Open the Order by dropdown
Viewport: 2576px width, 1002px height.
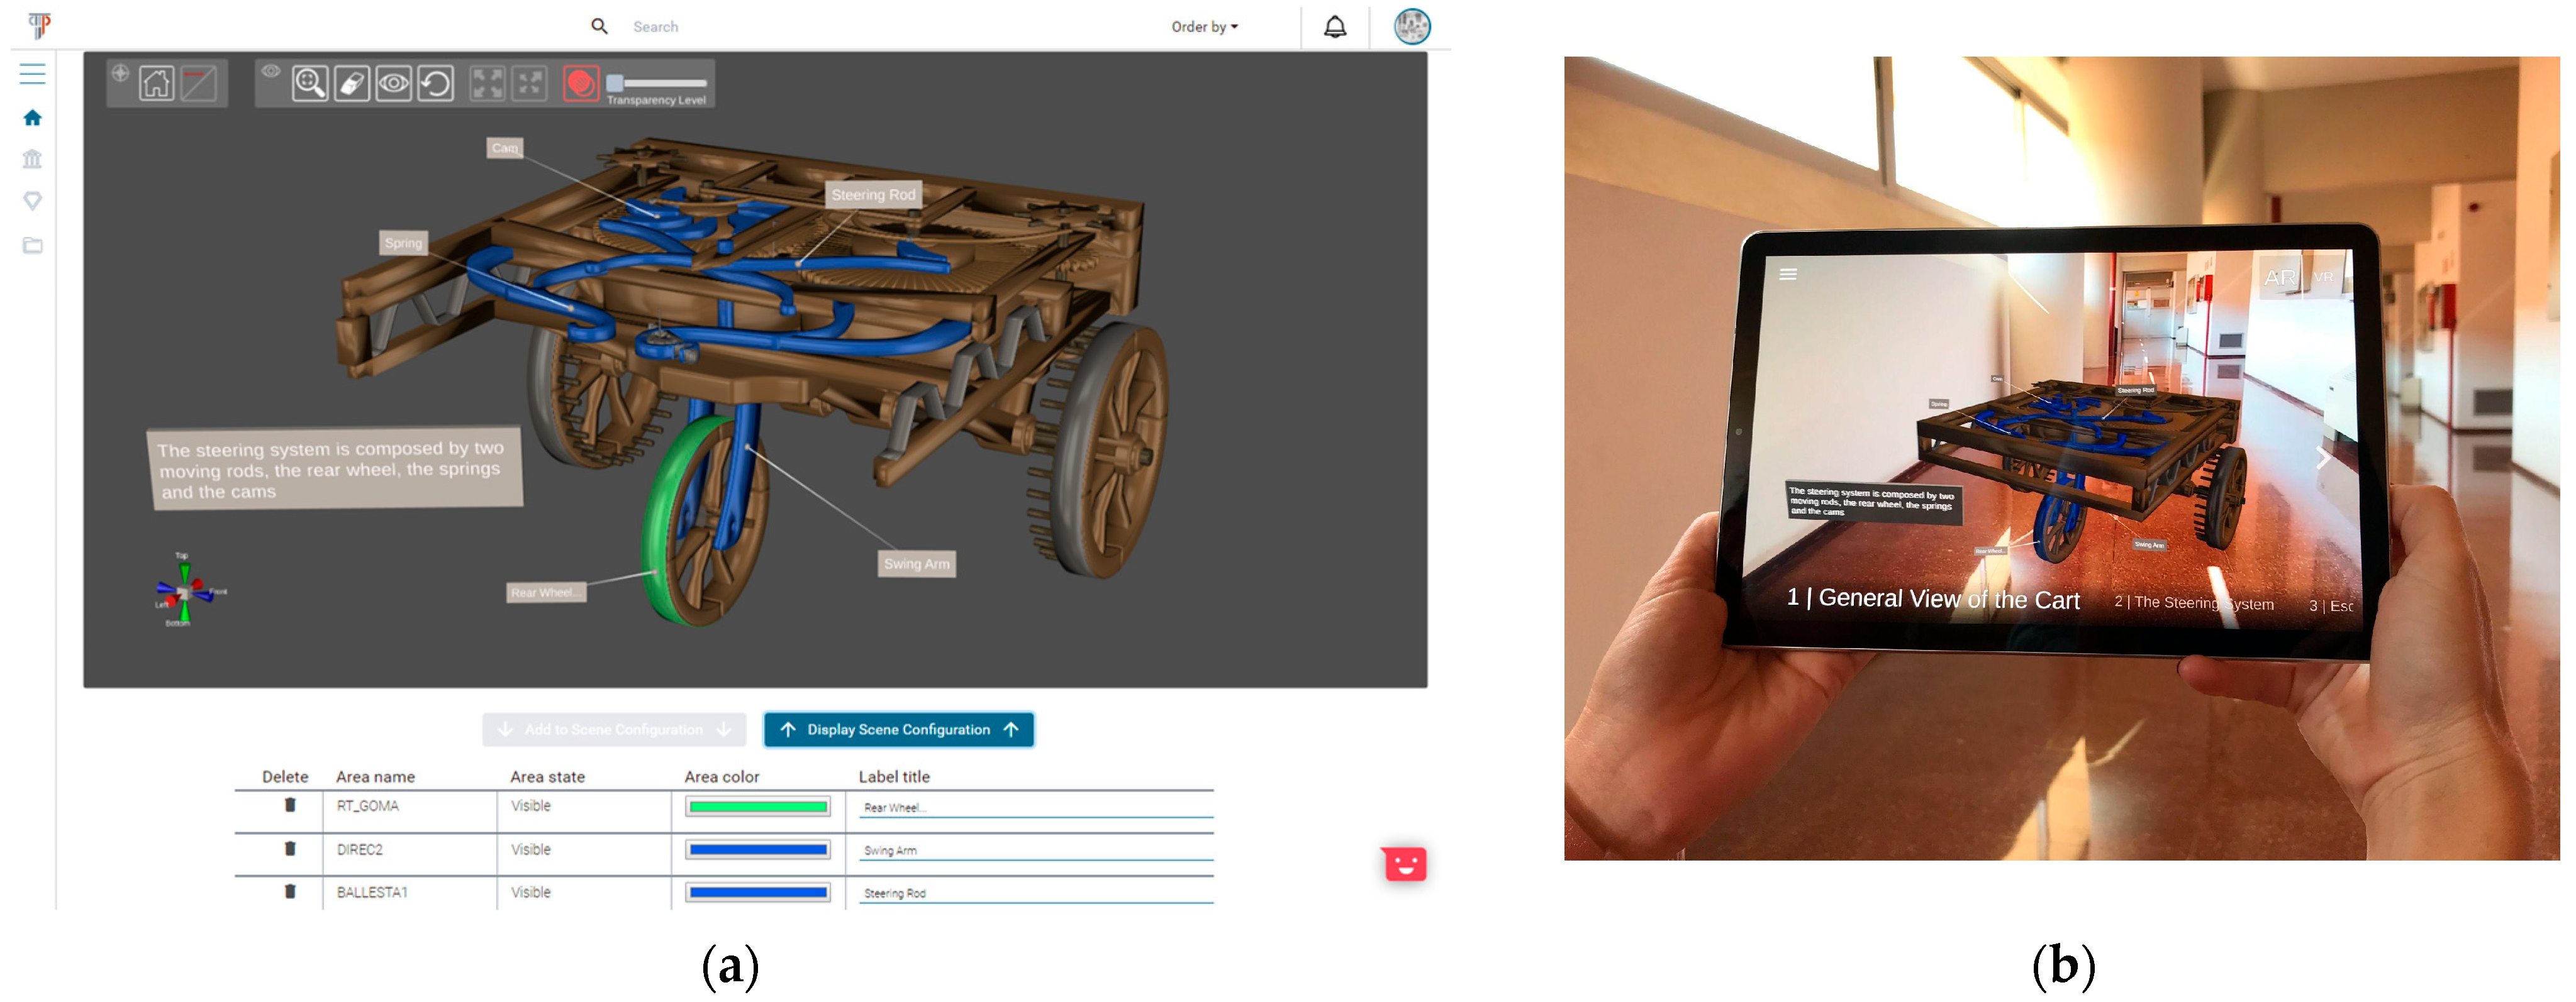click(x=1204, y=27)
